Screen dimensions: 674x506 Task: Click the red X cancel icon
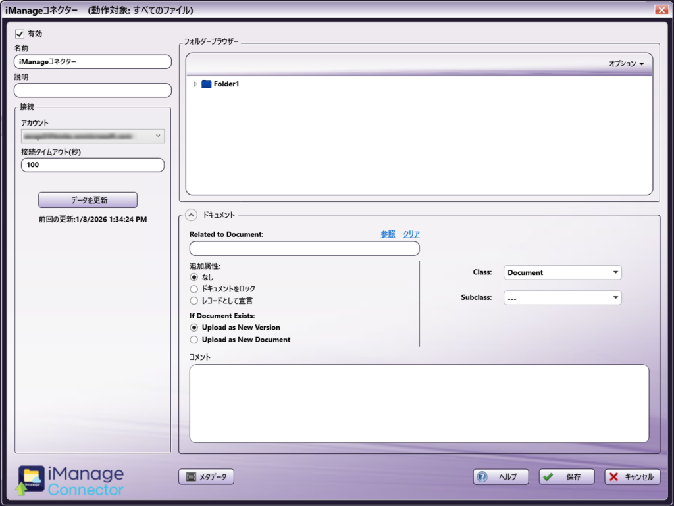(x=613, y=477)
